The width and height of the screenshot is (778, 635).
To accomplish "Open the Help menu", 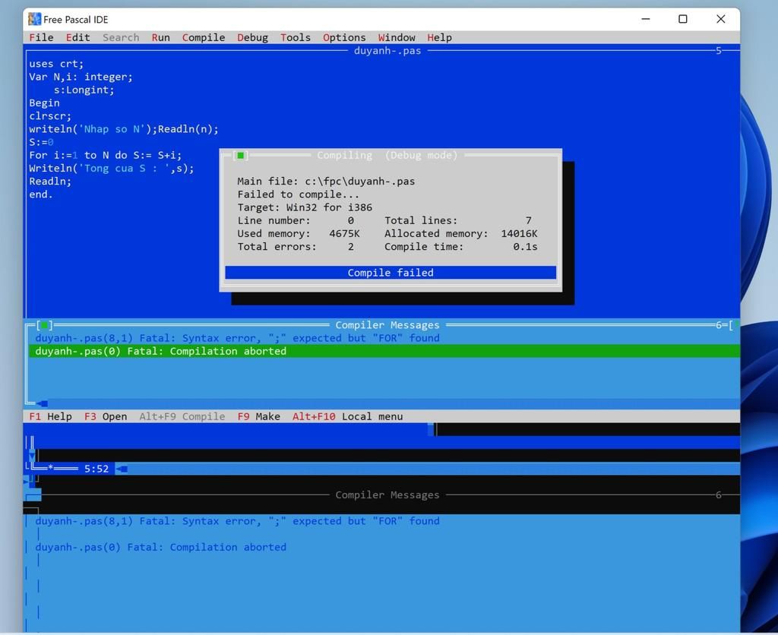I will click(x=440, y=38).
